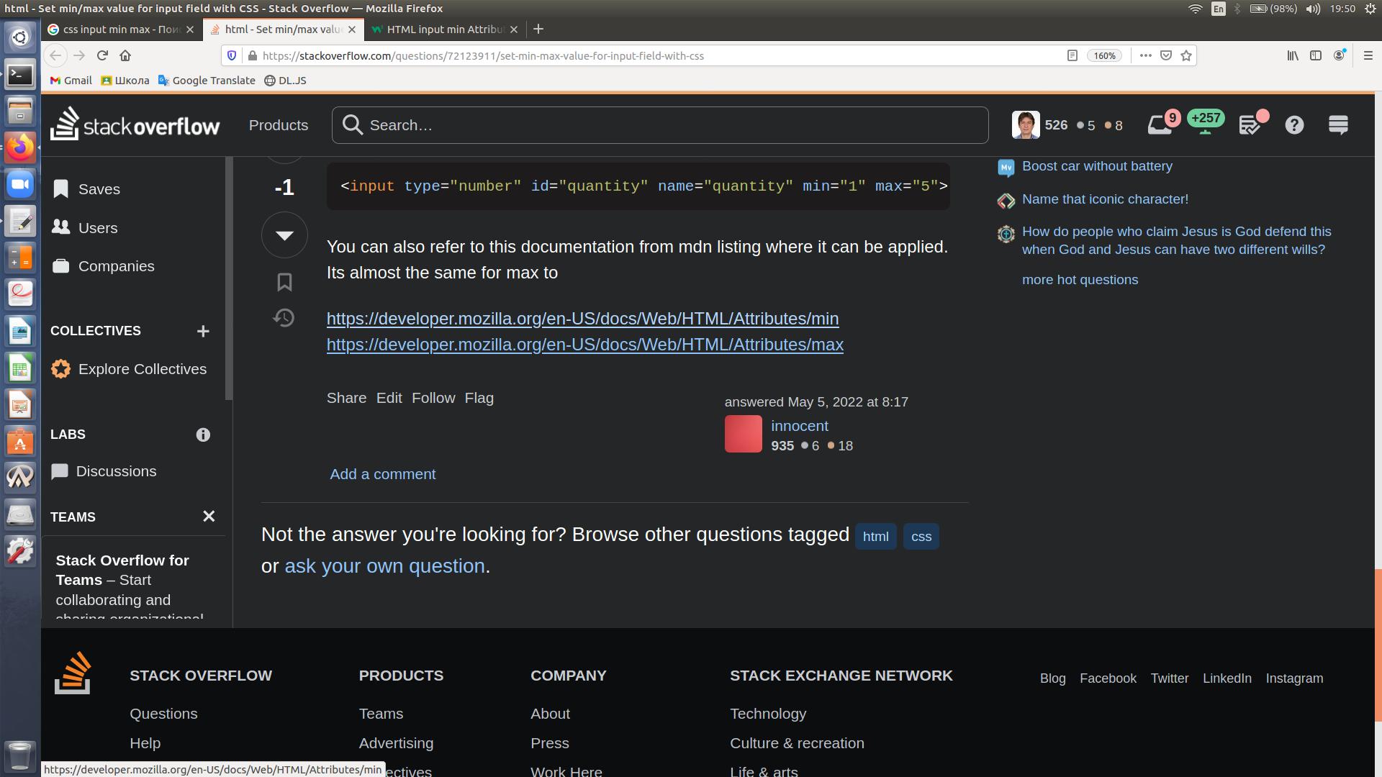Open the review queues icon
The image size is (1382, 777).
(1250, 125)
